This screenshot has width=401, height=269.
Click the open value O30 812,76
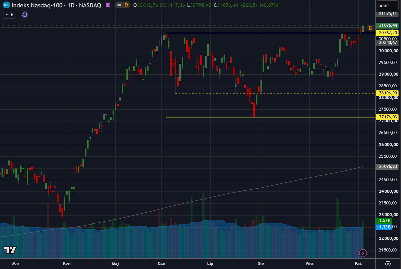point(146,5)
